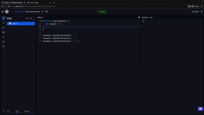
Task: Open the help question mark icon
Action: (4, 111)
